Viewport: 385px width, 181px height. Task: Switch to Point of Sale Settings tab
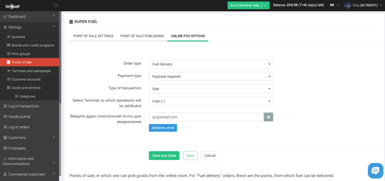click(93, 36)
